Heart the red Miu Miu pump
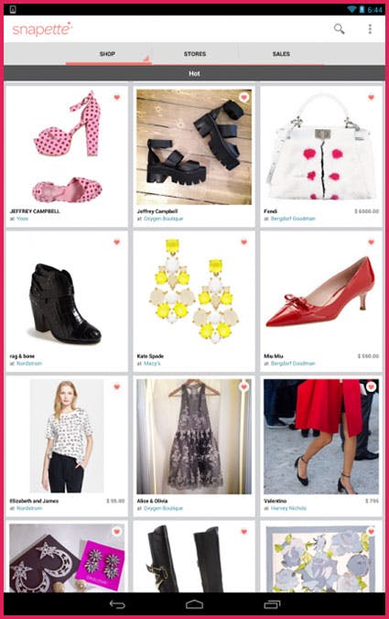This screenshot has height=619, width=389. tap(371, 242)
